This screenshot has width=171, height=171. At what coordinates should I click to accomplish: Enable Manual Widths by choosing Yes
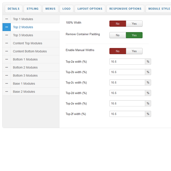pos(134,51)
